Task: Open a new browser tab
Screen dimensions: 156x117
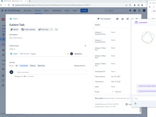Action: (x=30, y=1)
